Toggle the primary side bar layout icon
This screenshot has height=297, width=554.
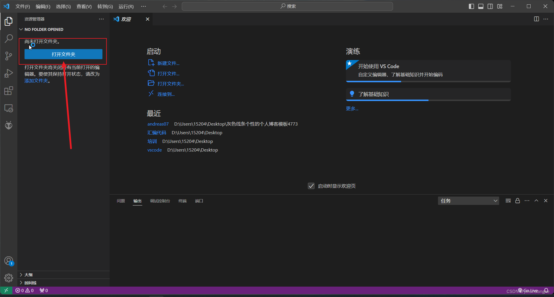click(471, 6)
